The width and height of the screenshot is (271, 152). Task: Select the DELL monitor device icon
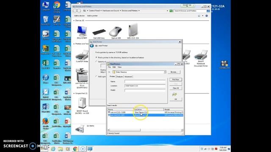[x=82, y=31]
